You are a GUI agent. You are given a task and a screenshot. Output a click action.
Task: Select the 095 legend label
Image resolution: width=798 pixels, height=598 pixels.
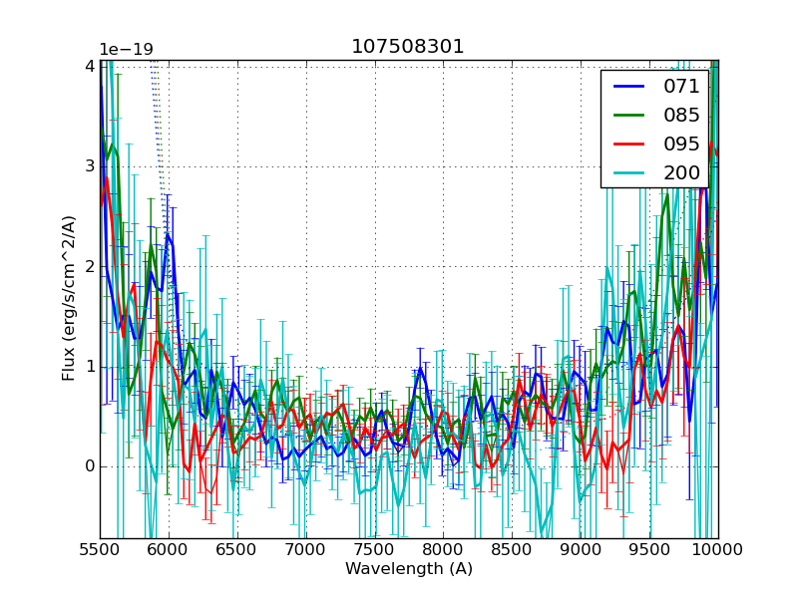click(x=681, y=145)
